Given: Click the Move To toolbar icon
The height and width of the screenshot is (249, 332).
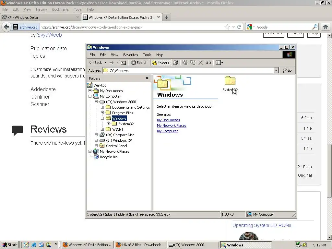Looking at the screenshot, I should pos(185,63).
